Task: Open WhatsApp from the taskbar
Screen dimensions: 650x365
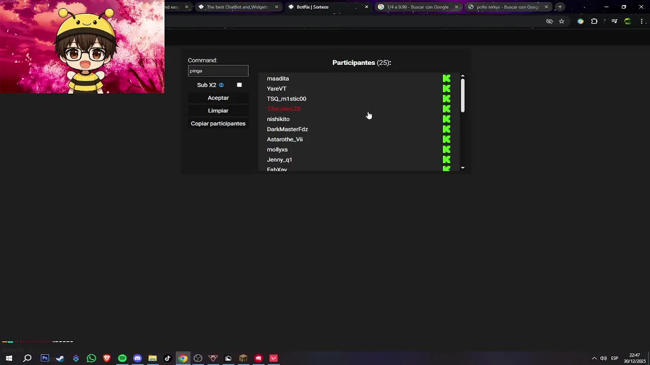Action: pyautogui.click(x=91, y=358)
